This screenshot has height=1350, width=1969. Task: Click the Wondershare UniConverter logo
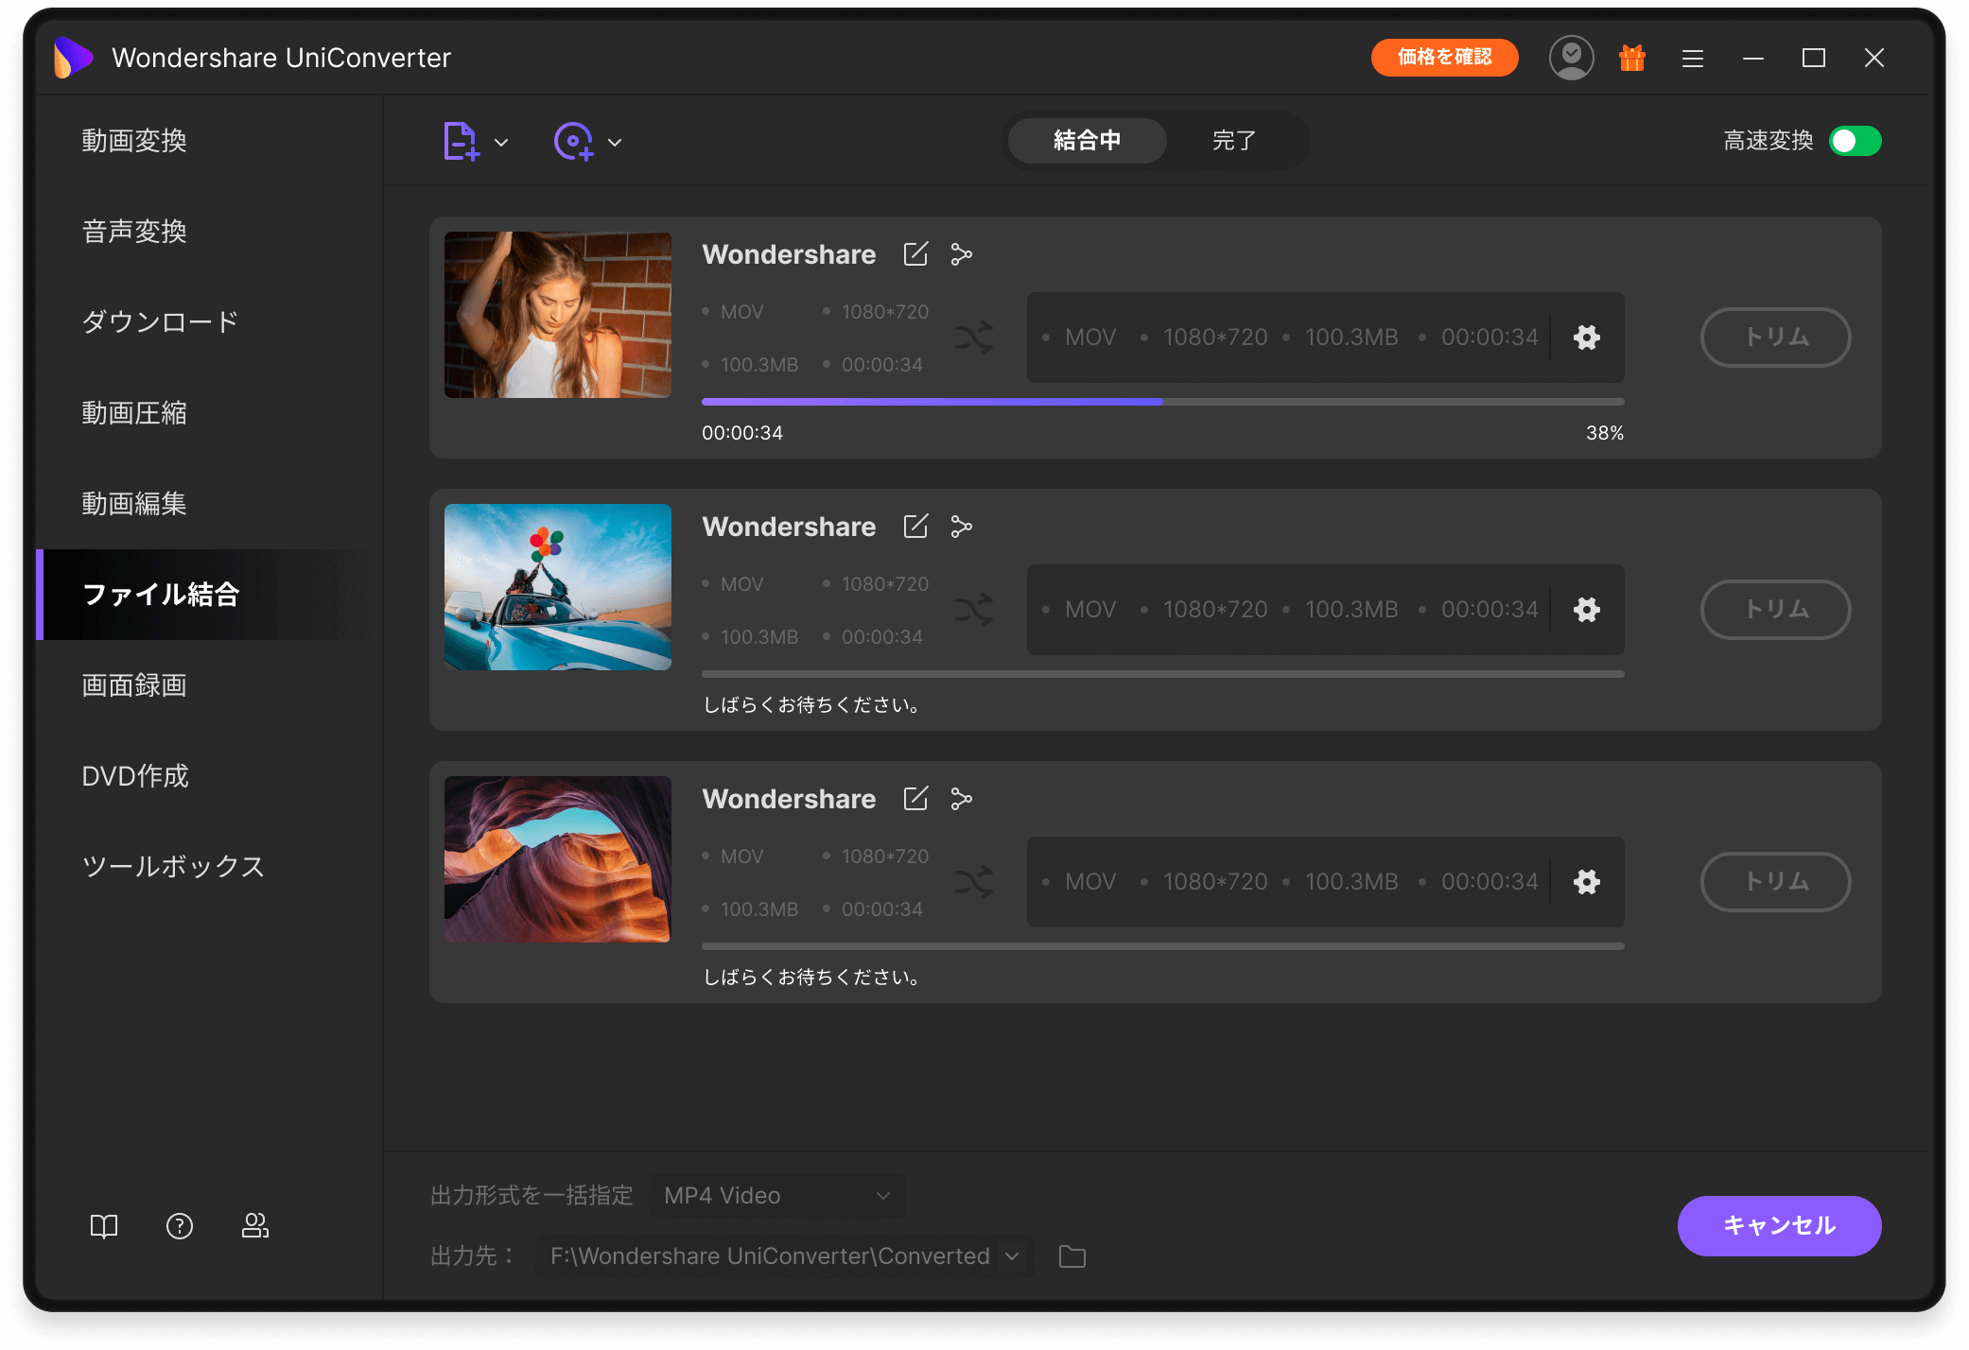73,58
